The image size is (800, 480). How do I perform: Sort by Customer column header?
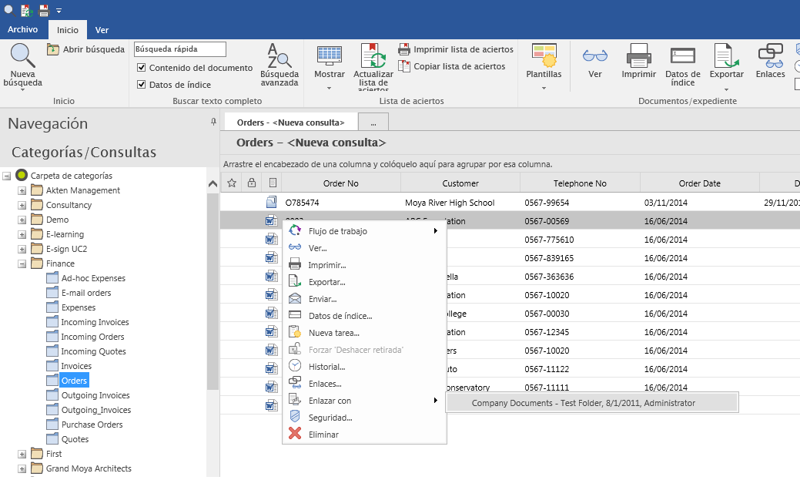(x=460, y=183)
